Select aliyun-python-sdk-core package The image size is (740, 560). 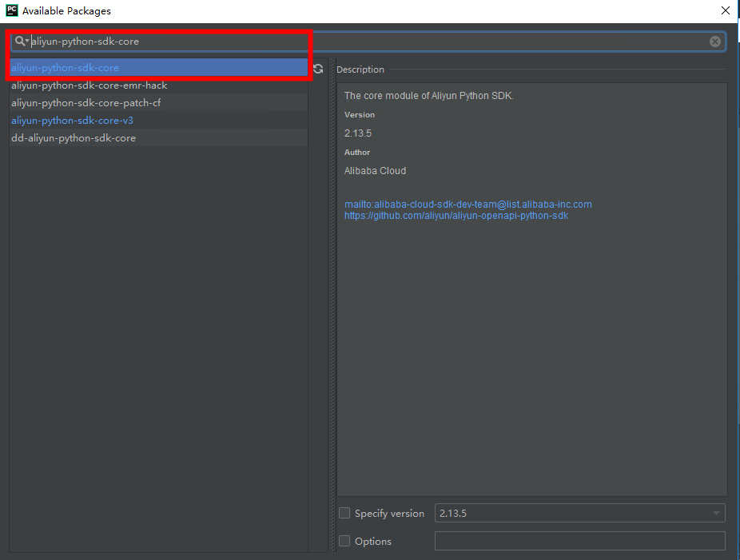click(x=158, y=67)
